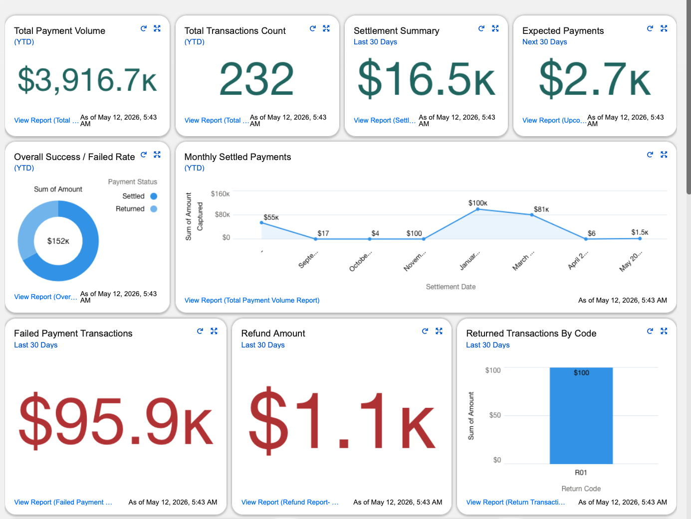Image resolution: width=691 pixels, height=519 pixels.
Task: Open View Report (Total Payment Volume Report) link
Action: (x=252, y=300)
